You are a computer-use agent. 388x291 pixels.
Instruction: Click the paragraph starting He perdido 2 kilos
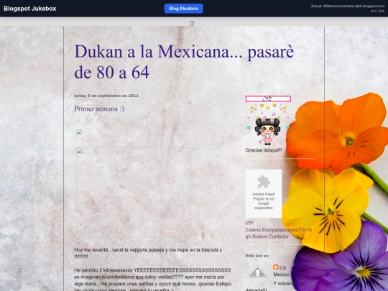152,280
